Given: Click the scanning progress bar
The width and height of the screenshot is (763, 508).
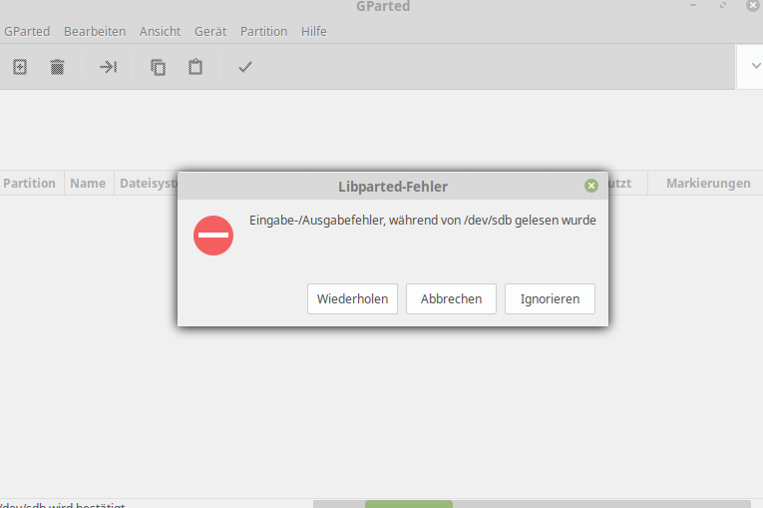Looking at the screenshot, I should coord(532,504).
